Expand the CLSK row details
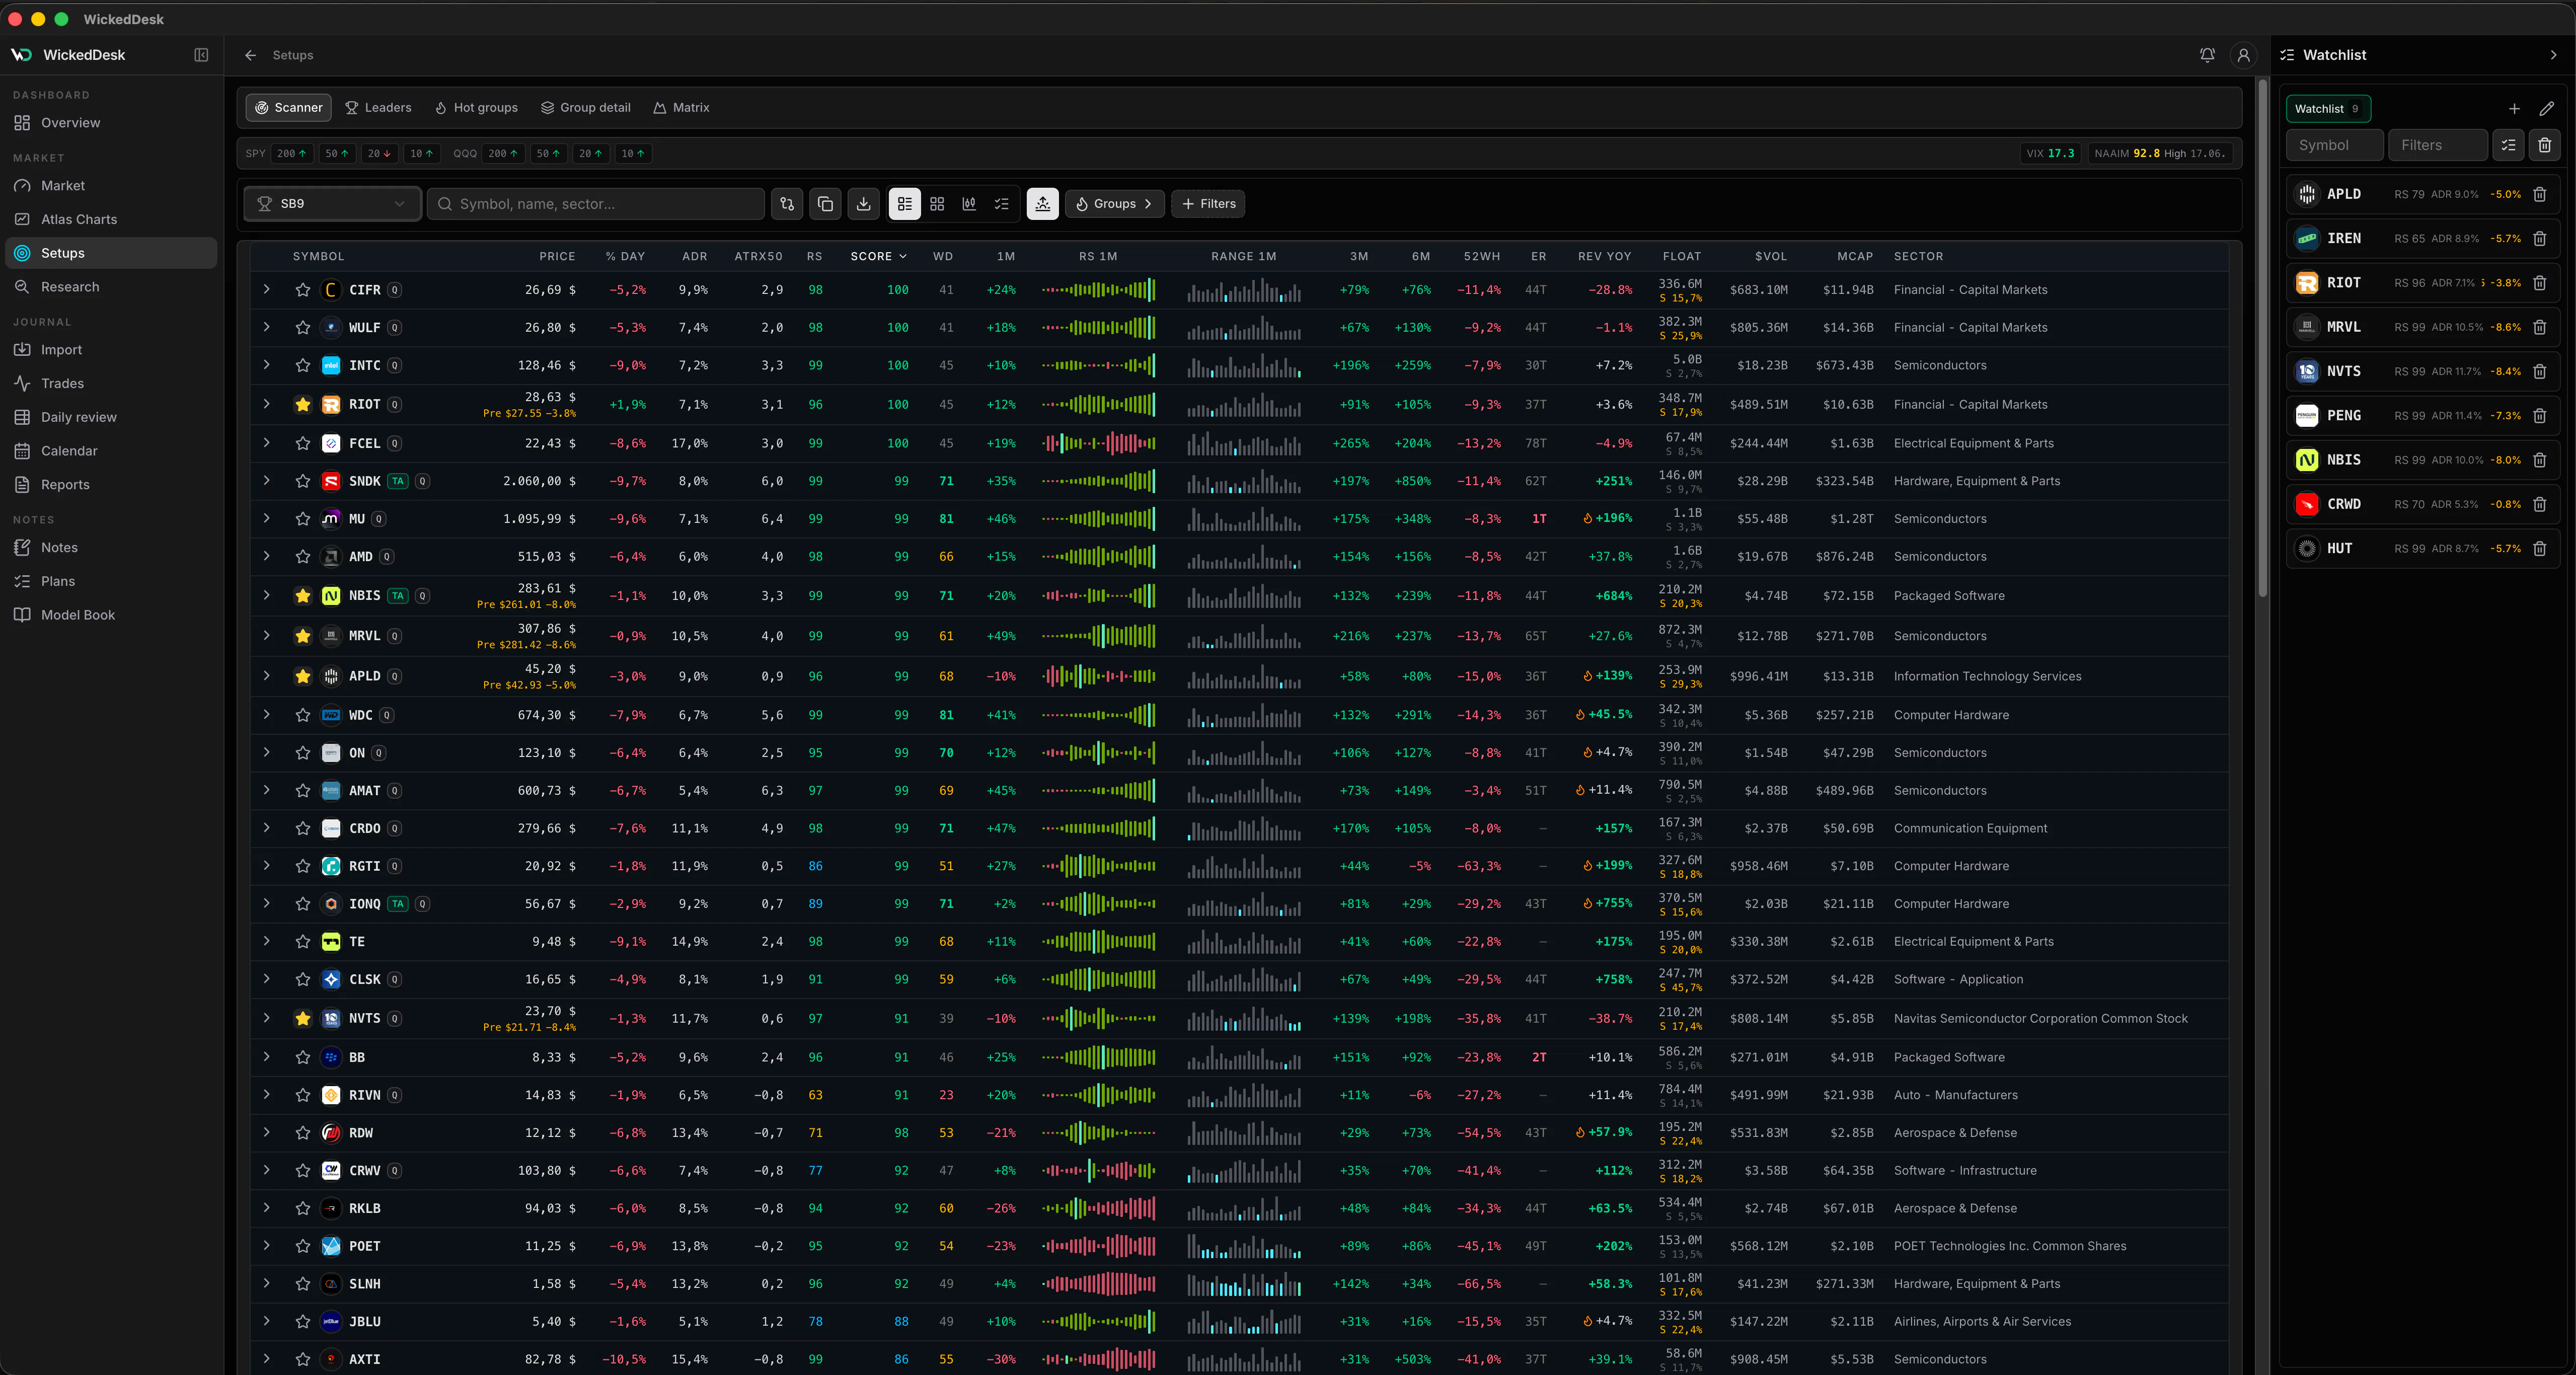2576x1375 pixels. point(267,979)
